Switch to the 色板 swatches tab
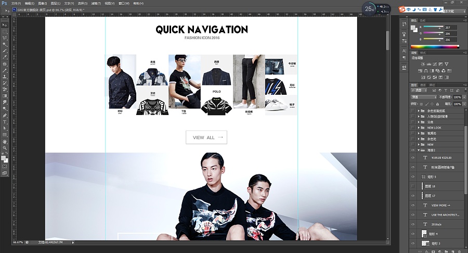Image resolution: width=468 pixels, height=253 pixels. click(423, 20)
